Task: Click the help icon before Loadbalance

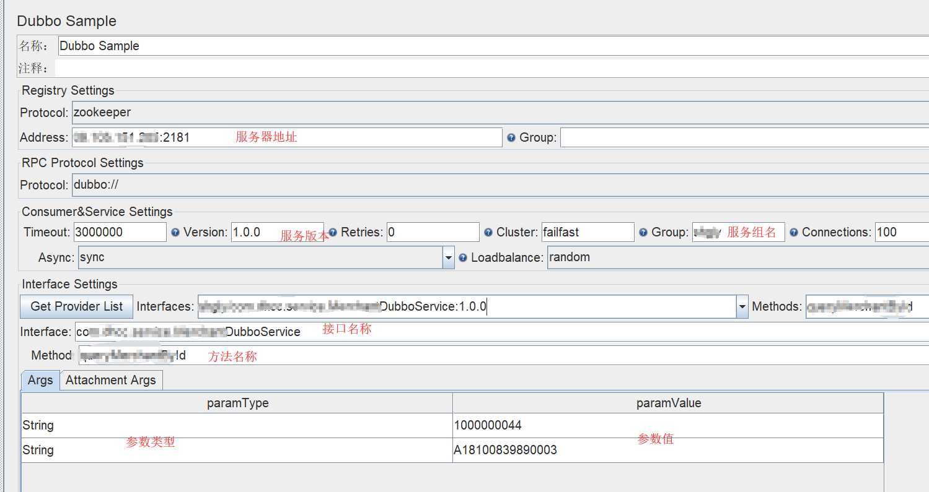Action: pos(463,257)
